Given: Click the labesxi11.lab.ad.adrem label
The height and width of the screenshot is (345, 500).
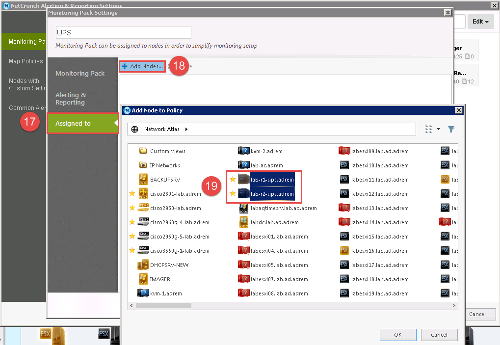Looking at the screenshot, I should [380, 180].
